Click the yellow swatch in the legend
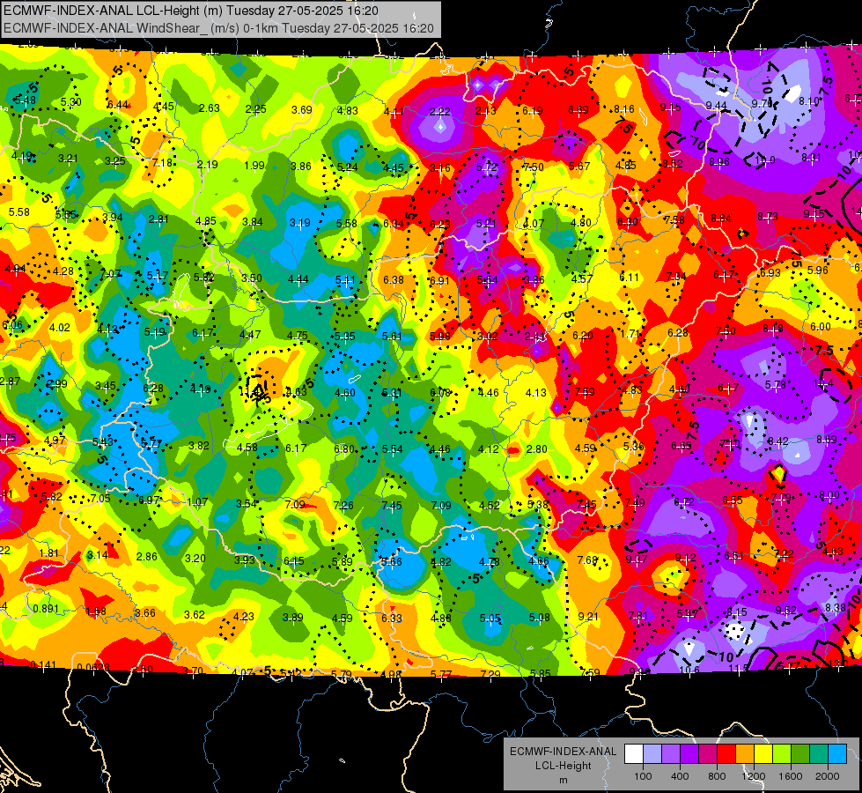Image resolution: width=862 pixels, height=793 pixels. [763, 754]
